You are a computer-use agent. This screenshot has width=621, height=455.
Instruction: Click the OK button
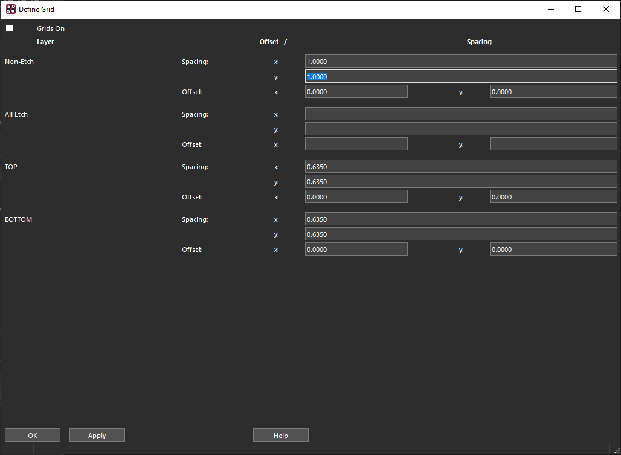(x=32, y=435)
